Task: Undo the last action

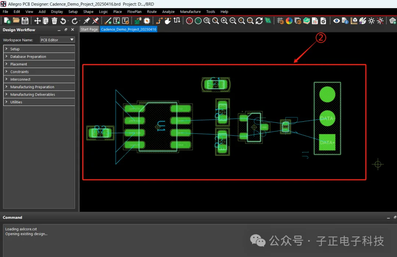Action: point(63,21)
